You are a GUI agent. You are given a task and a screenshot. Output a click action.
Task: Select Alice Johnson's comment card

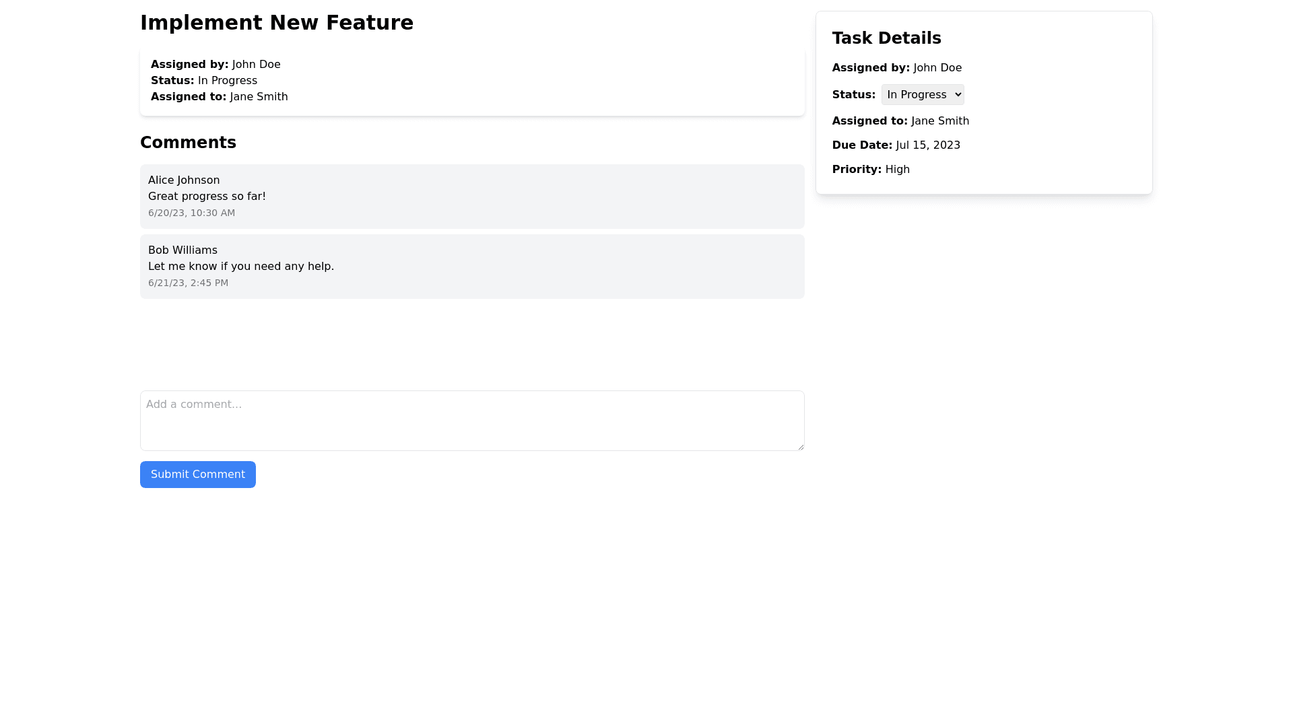(x=471, y=197)
